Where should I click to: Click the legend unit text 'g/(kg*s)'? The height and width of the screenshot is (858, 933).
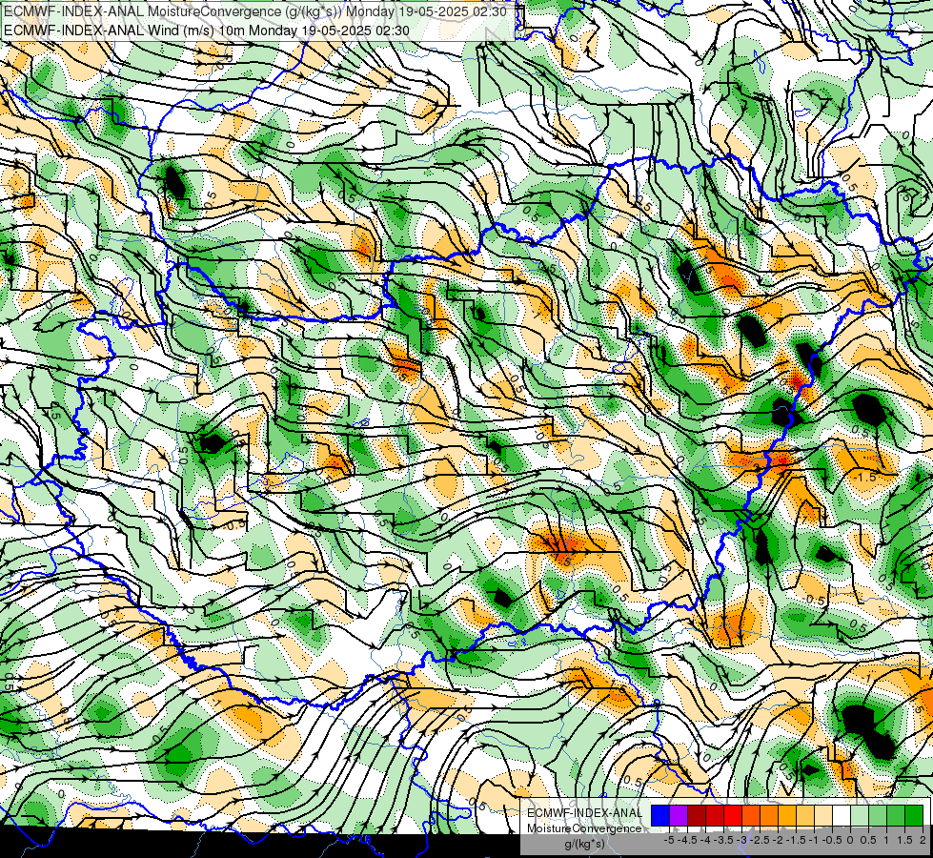pos(585,845)
